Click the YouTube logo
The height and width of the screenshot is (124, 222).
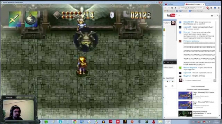171,15
